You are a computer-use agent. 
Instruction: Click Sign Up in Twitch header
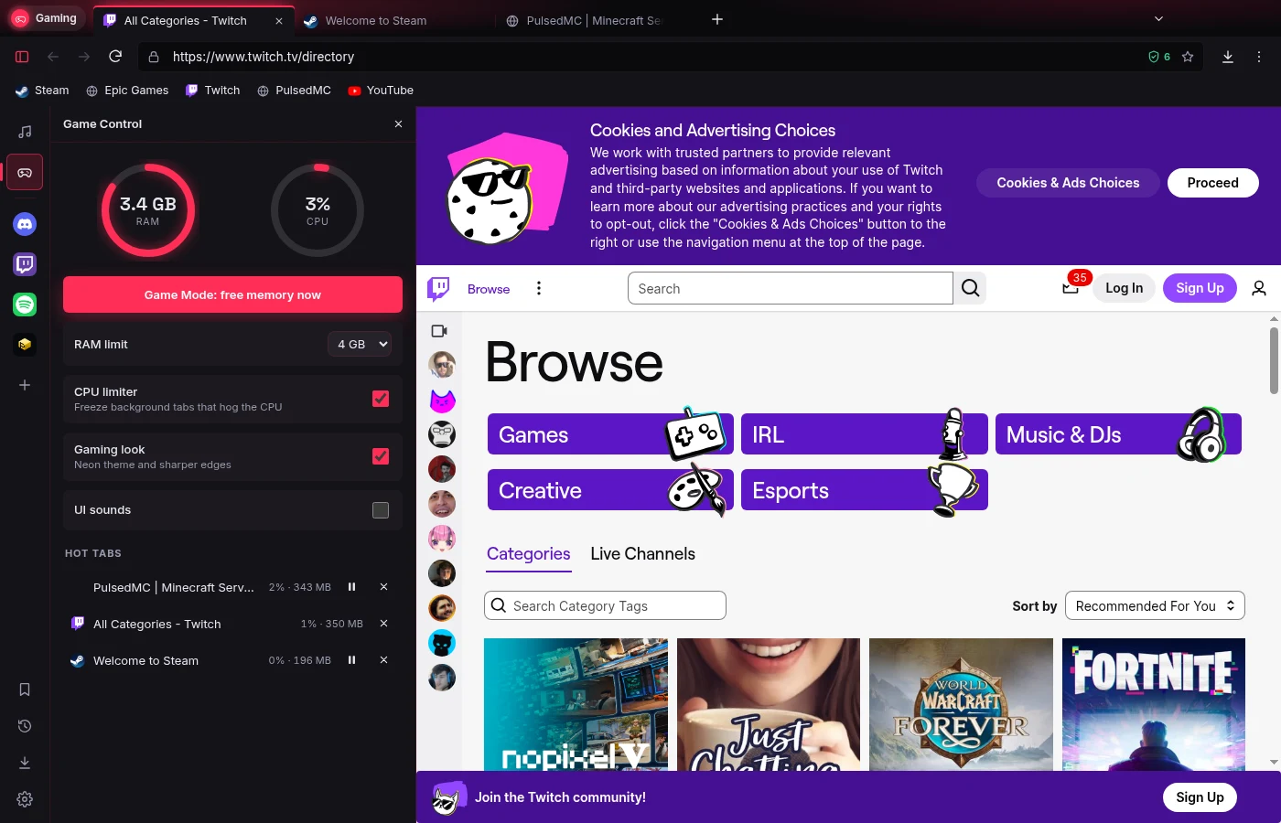pos(1200,288)
